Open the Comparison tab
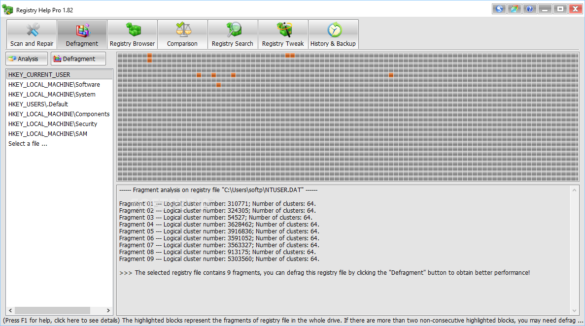Screen dimensions: 585x326 coord(182,34)
